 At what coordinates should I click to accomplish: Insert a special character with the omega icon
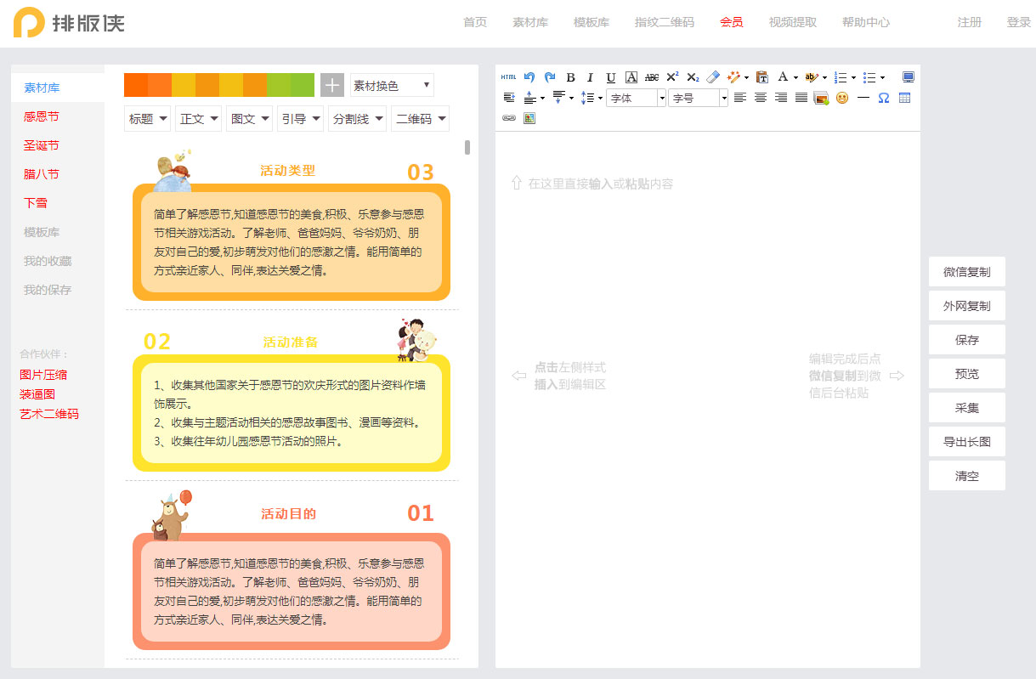[x=883, y=99]
